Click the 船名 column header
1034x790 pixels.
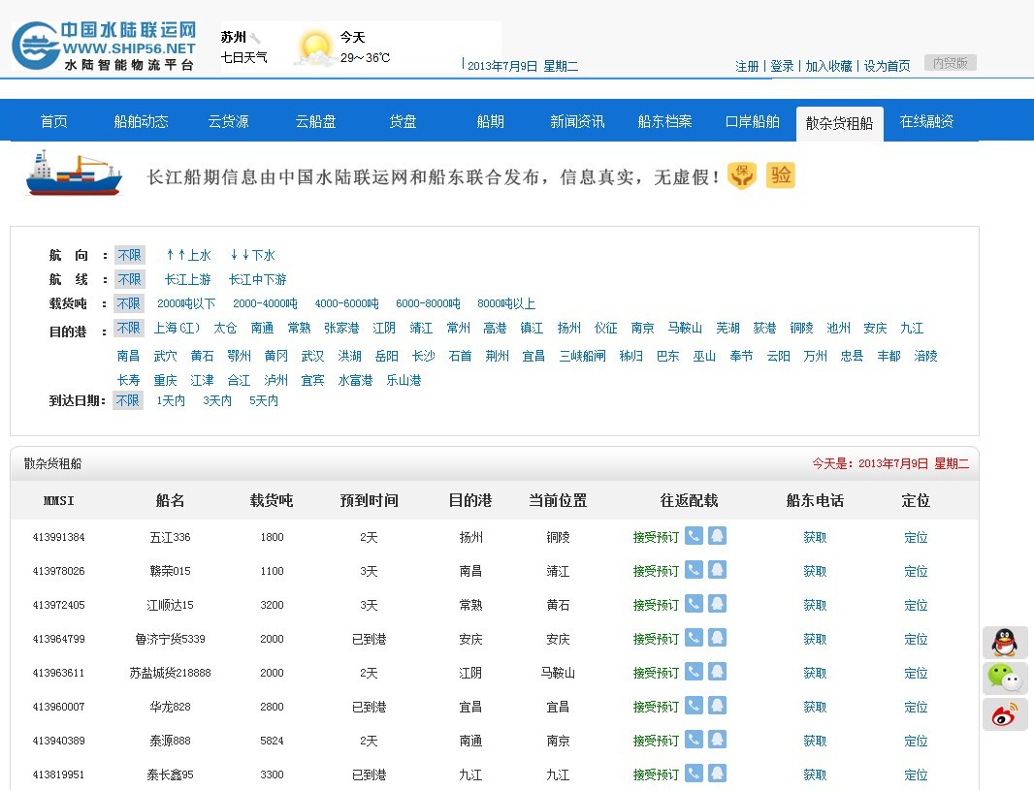(x=170, y=501)
